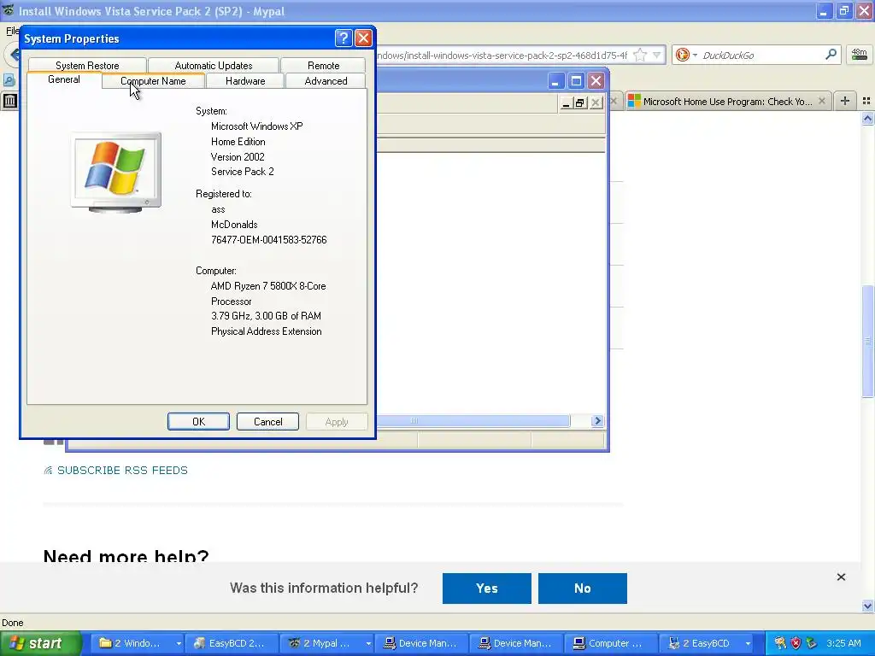Restore the inner MDI child window

click(580, 103)
